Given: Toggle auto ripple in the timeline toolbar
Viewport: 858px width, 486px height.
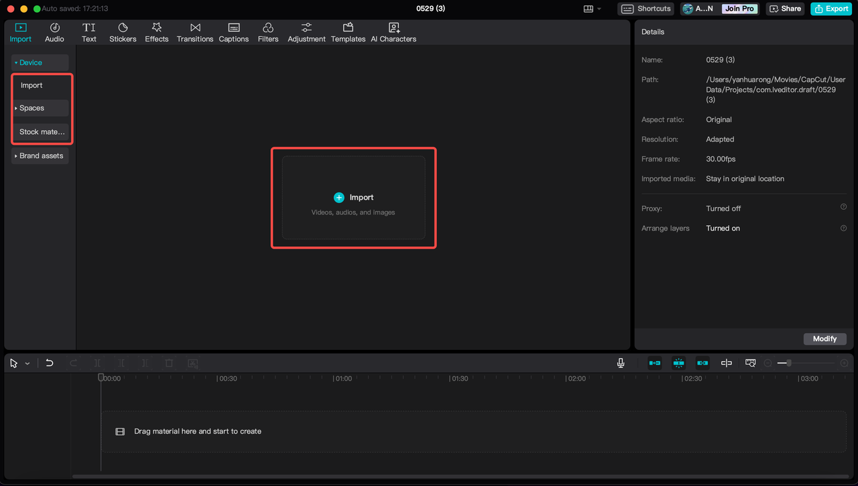Looking at the screenshot, I should [654, 363].
